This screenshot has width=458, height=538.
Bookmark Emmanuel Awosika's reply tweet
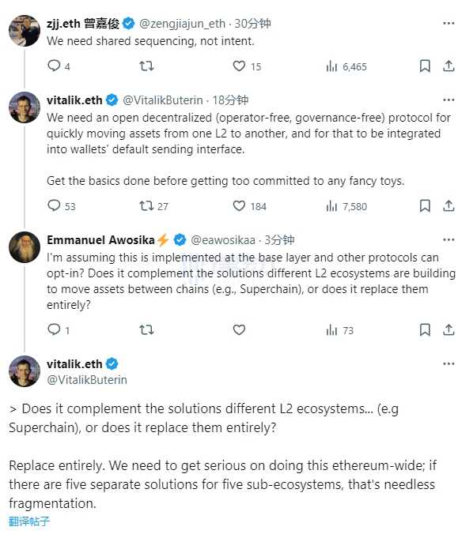click(425, 330)
